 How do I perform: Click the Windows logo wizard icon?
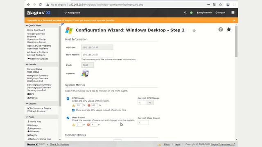(69, 30)
